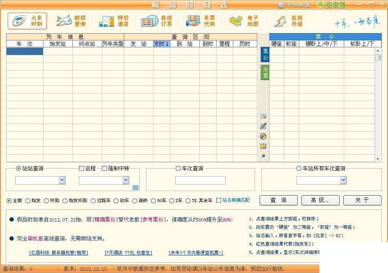This screenshot has width=388, height=273.
Task: Open the arrival station dropdown
Action: [125, 180]
